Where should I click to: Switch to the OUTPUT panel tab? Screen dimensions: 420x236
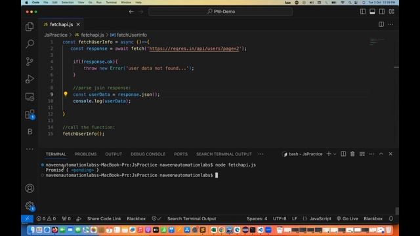tap(114, 154)
